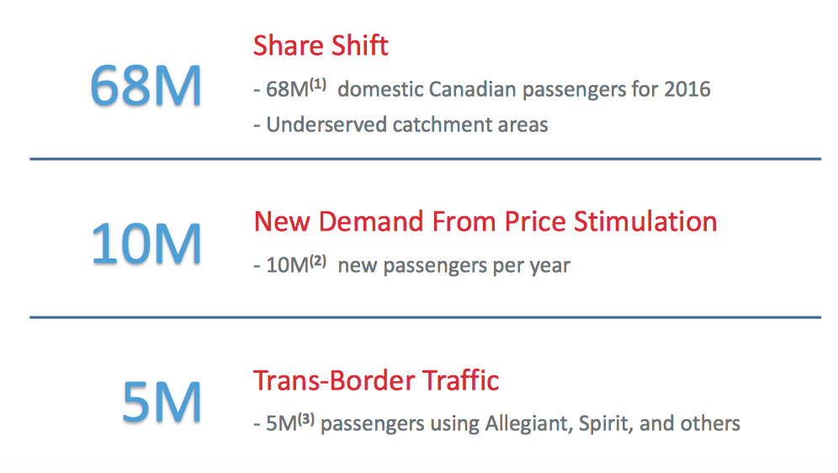
Task: Click the domestic Canadian passengers for 2016 line
Action: (x=482, y=89)
